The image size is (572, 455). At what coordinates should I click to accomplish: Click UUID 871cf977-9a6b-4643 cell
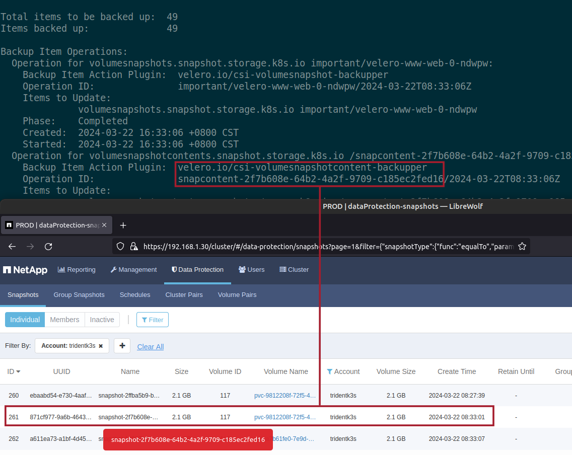61,417
